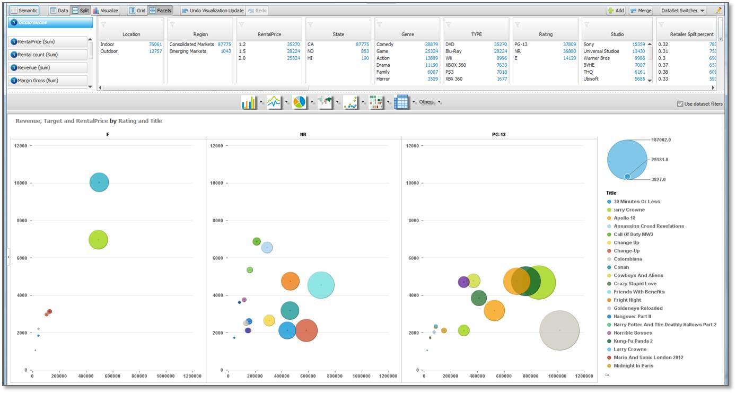
Task: Click the filter icon in State facet
Action: tap(310, 24)
